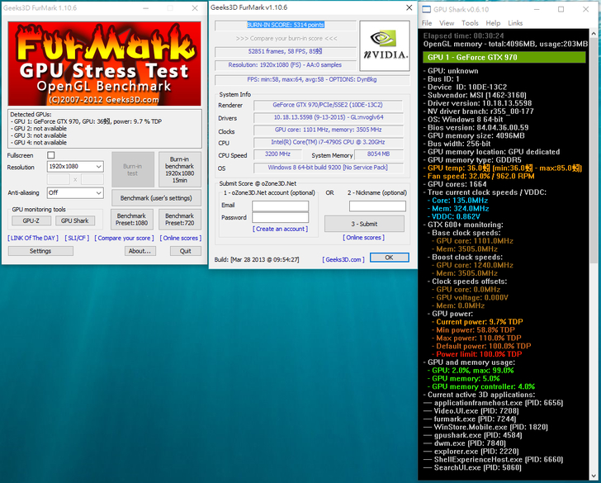Click the Email input field
Screen dimensions: 601x483
(x=280, y=205)
